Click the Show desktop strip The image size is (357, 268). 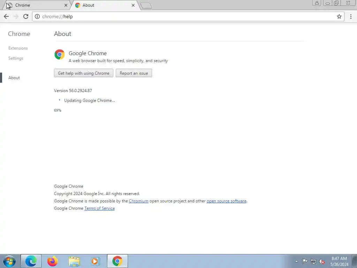(x=355, y=261)
